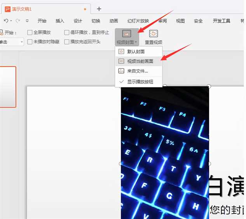Choose 视频当前画面 as the video cover
The height and width of the screenshot is (219, 246).
click(140, 61)
